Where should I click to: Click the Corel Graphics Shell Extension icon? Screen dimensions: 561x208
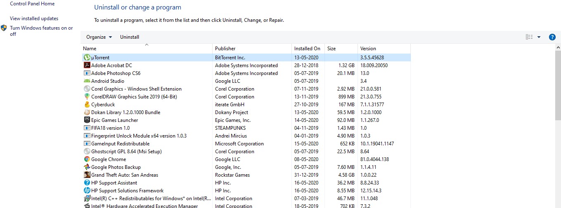[x=87, y=89]
